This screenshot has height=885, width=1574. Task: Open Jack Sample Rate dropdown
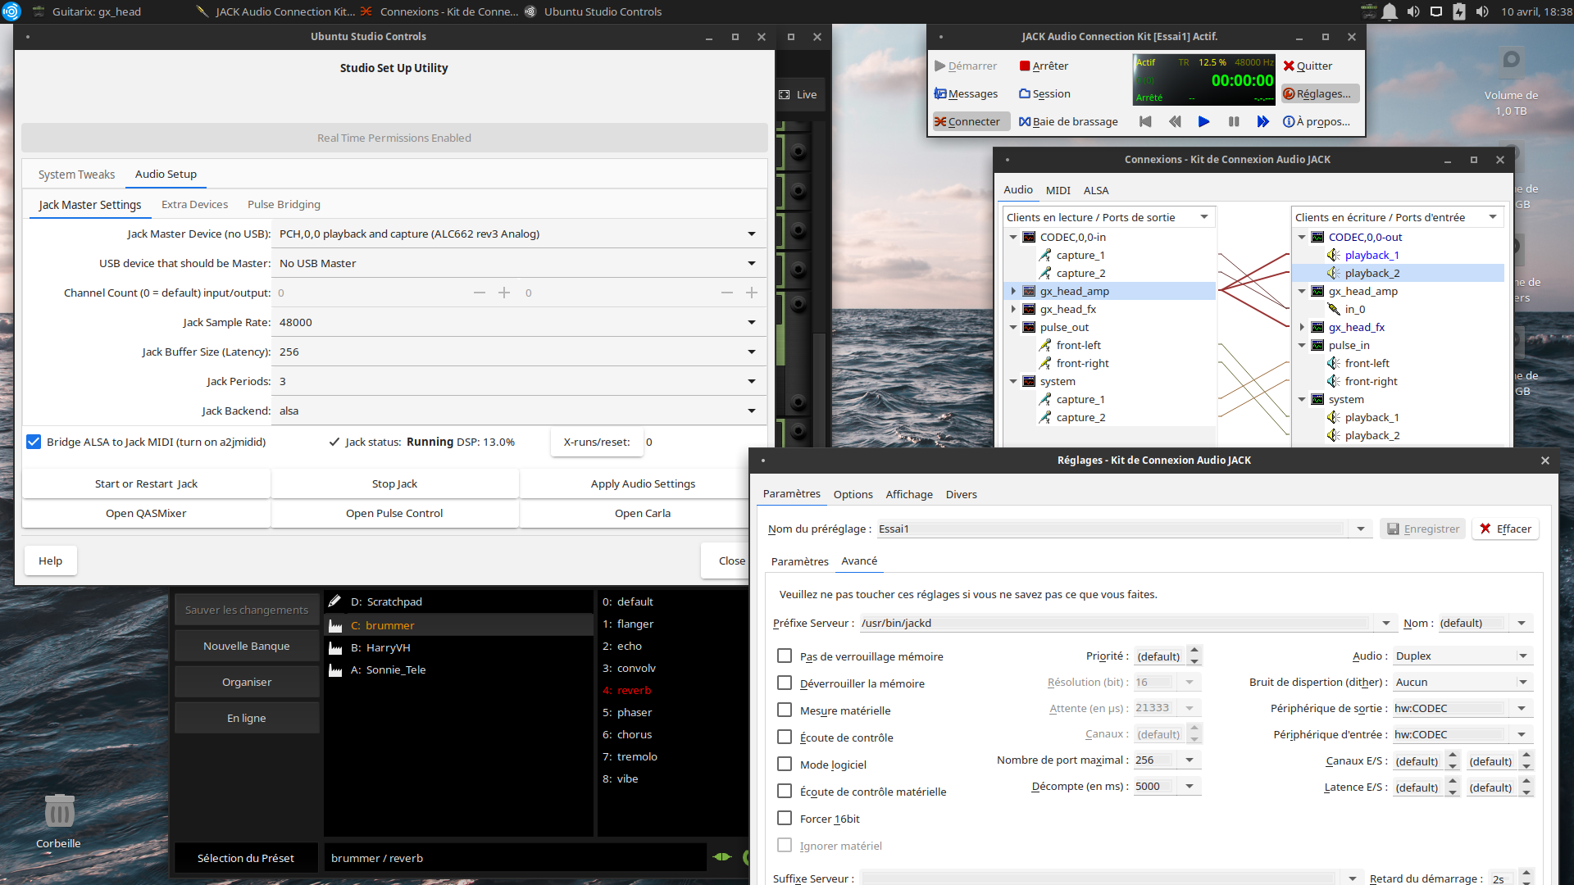(751, 322)
